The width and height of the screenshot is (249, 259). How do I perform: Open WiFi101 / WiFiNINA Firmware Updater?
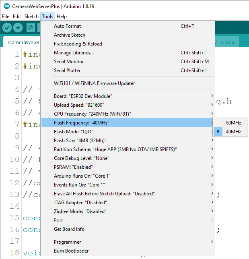128,83
